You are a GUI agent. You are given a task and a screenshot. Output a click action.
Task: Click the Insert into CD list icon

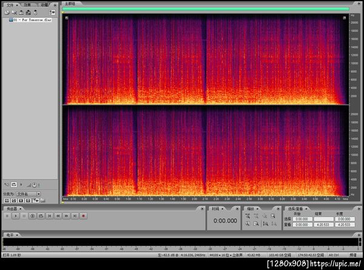click(x=29, y=13)
